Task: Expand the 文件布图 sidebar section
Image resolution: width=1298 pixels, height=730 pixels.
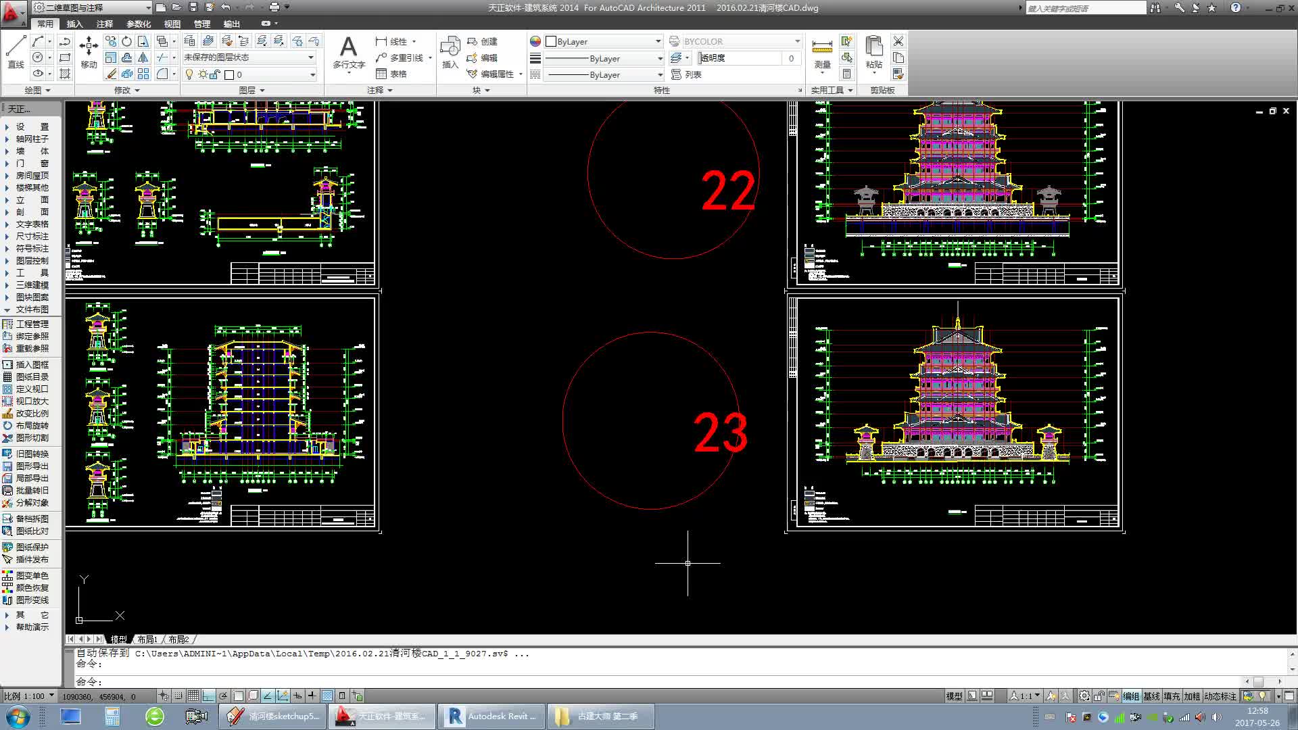Action: [x=32, y=310]
